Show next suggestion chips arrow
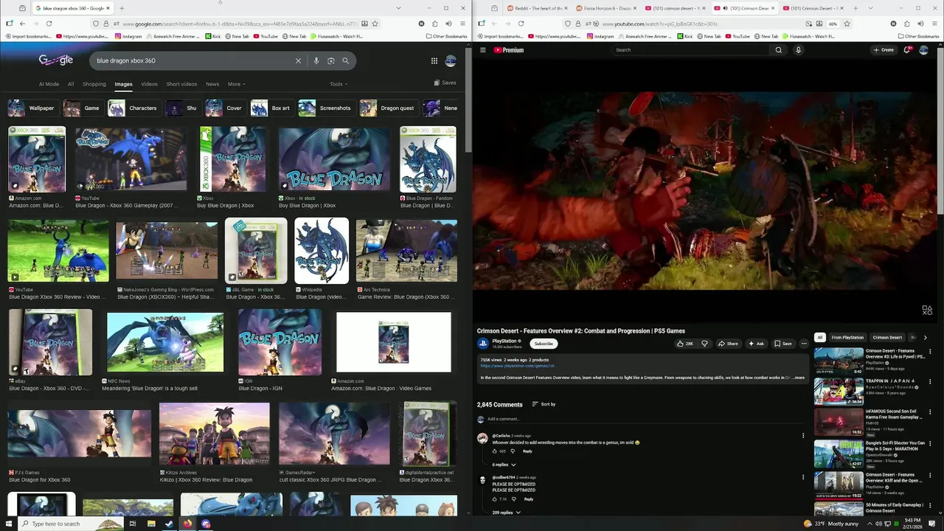Screen dimensions: 944x531 pos(925,337)
